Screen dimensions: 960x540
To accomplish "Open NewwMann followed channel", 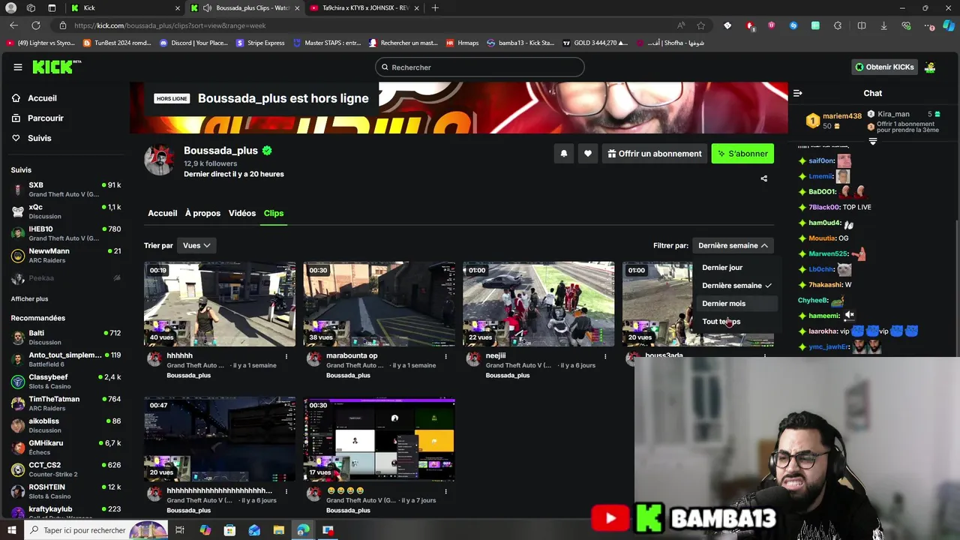I will point(66,255).
